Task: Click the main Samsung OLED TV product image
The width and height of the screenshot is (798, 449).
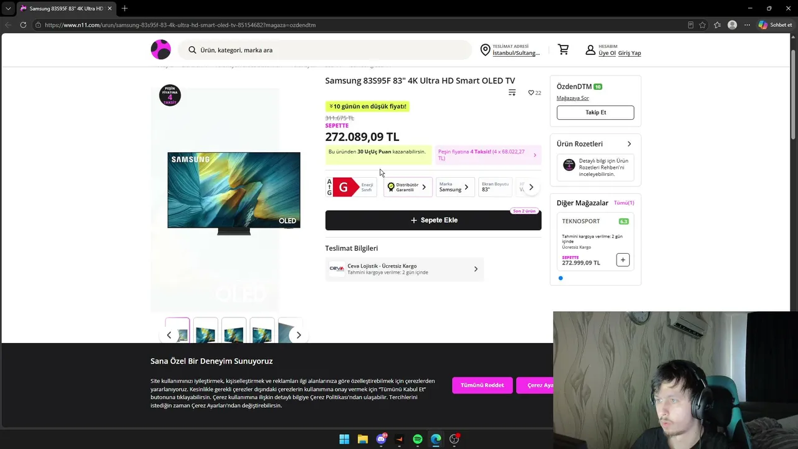Action: coord(234,193)
